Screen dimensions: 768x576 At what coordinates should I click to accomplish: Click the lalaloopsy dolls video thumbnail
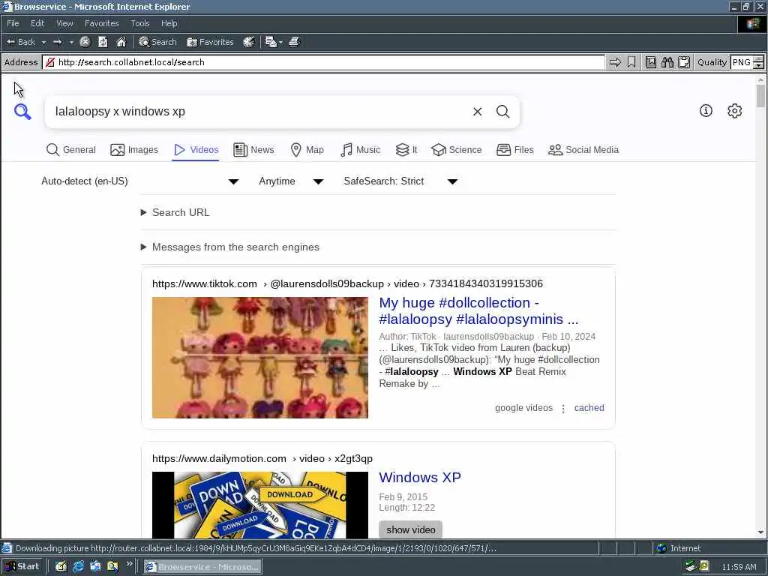[260, 358]
